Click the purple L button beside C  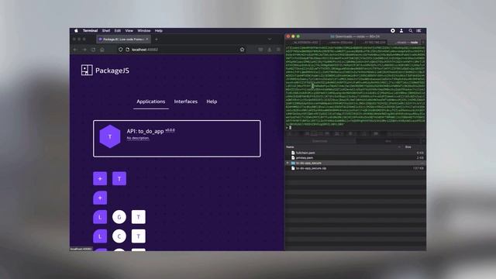[100, 236]
